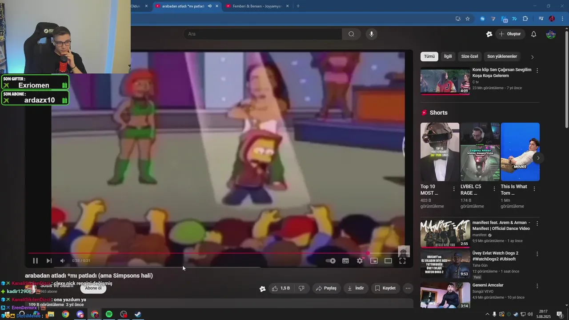Click the Abone ol subscribe button

point(93,288)
